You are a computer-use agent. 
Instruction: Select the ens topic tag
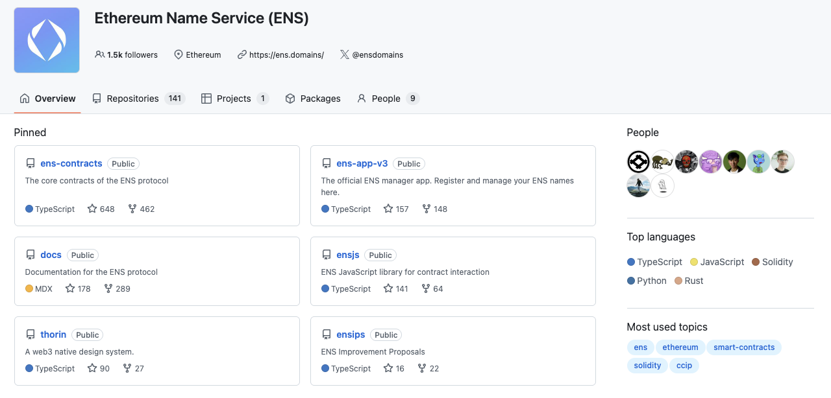tap(641, 347)
